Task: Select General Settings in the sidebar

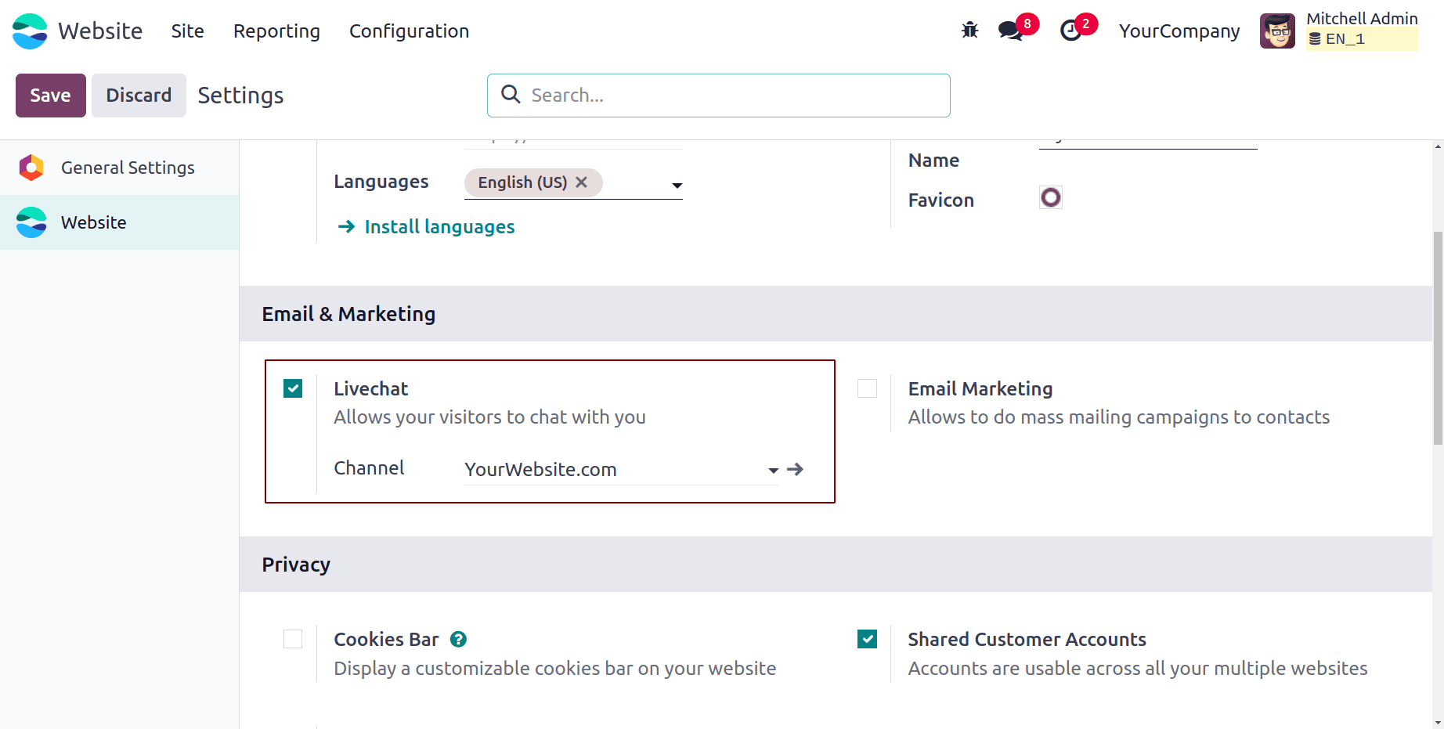Action: tap(128, 167)
